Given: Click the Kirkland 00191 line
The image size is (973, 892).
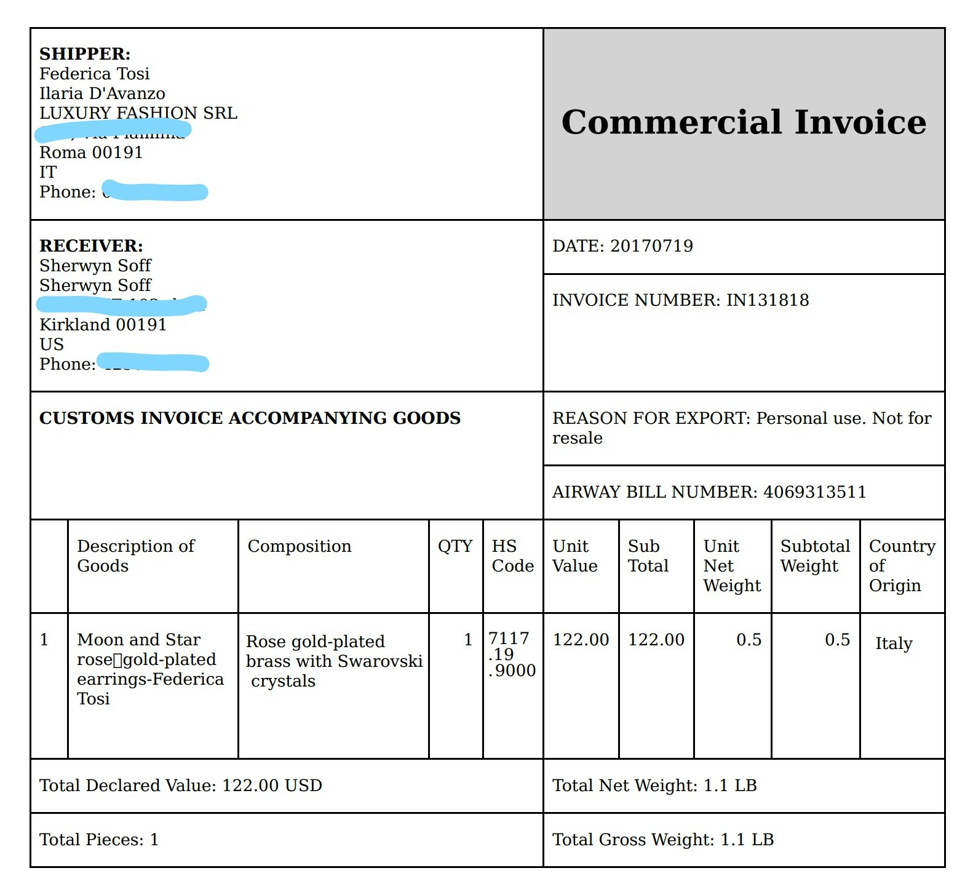Looking at the screenshot, I should pos(103,325).
